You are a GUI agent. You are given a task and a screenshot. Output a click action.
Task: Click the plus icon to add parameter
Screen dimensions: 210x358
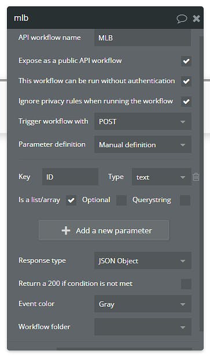coord(66,230)
